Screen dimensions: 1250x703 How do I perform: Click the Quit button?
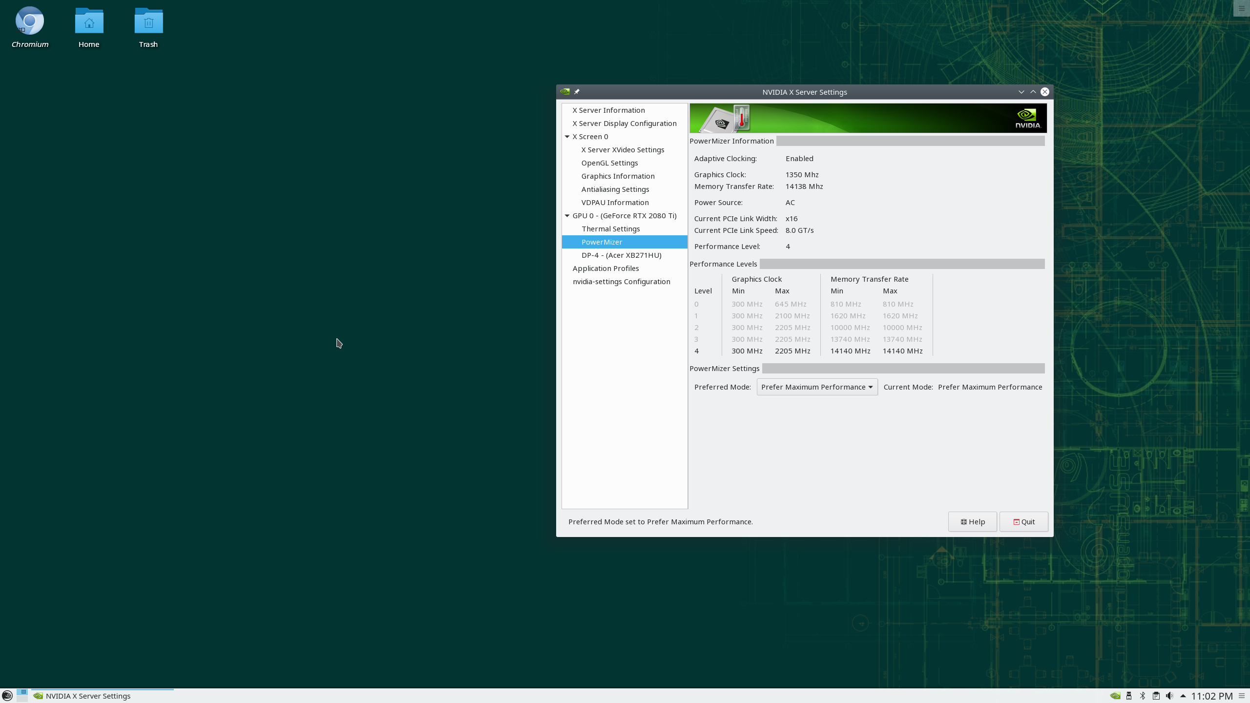[1023, 522]
